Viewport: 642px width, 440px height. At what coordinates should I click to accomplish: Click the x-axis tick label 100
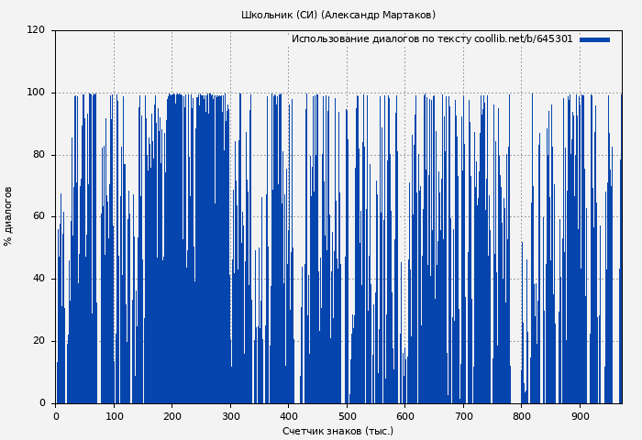coord(114,416)
